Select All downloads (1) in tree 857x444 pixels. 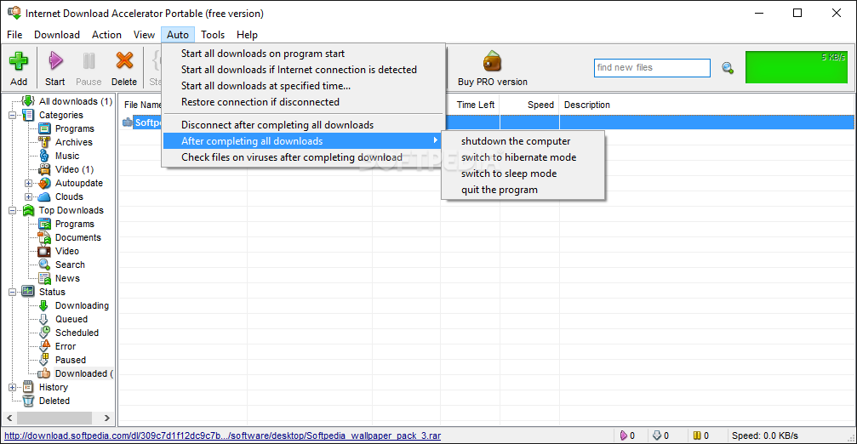click(76, 101)
